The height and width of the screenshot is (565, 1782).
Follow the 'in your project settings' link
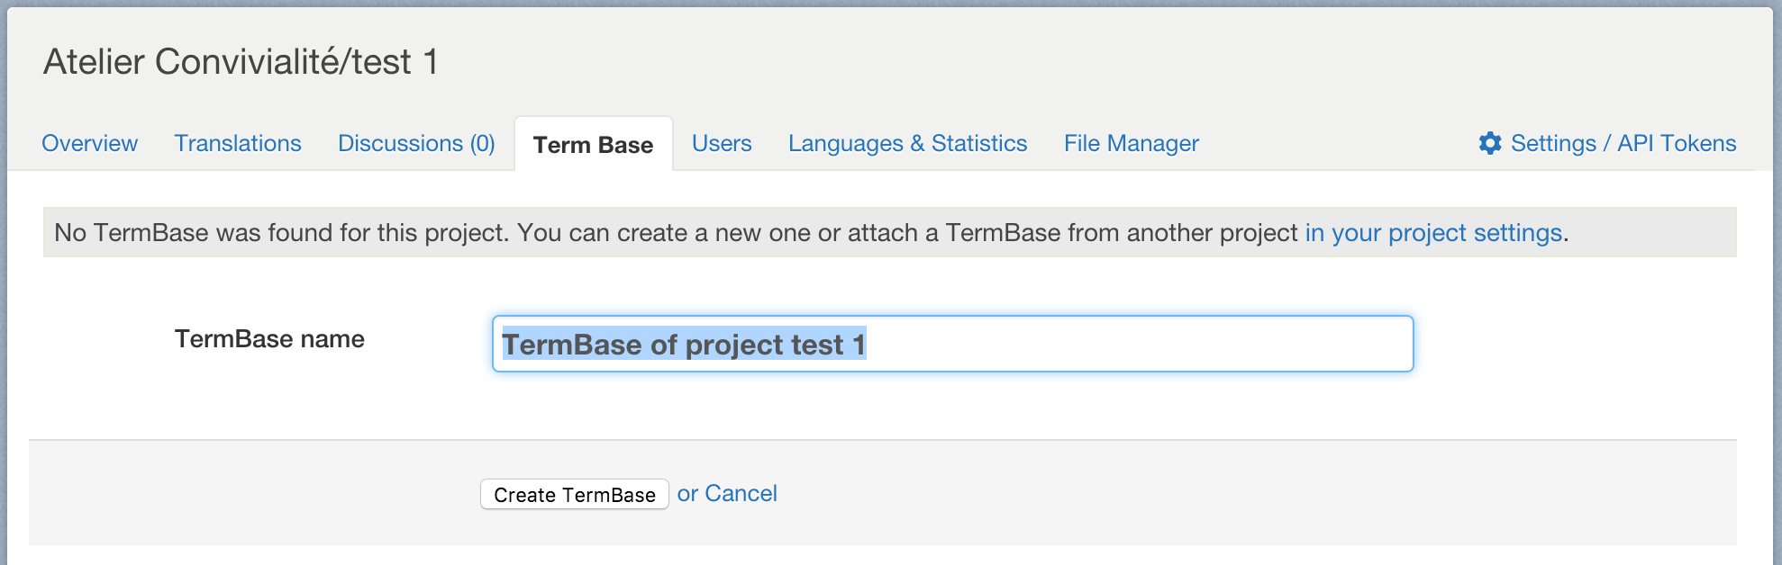[x=1432, y=233]
